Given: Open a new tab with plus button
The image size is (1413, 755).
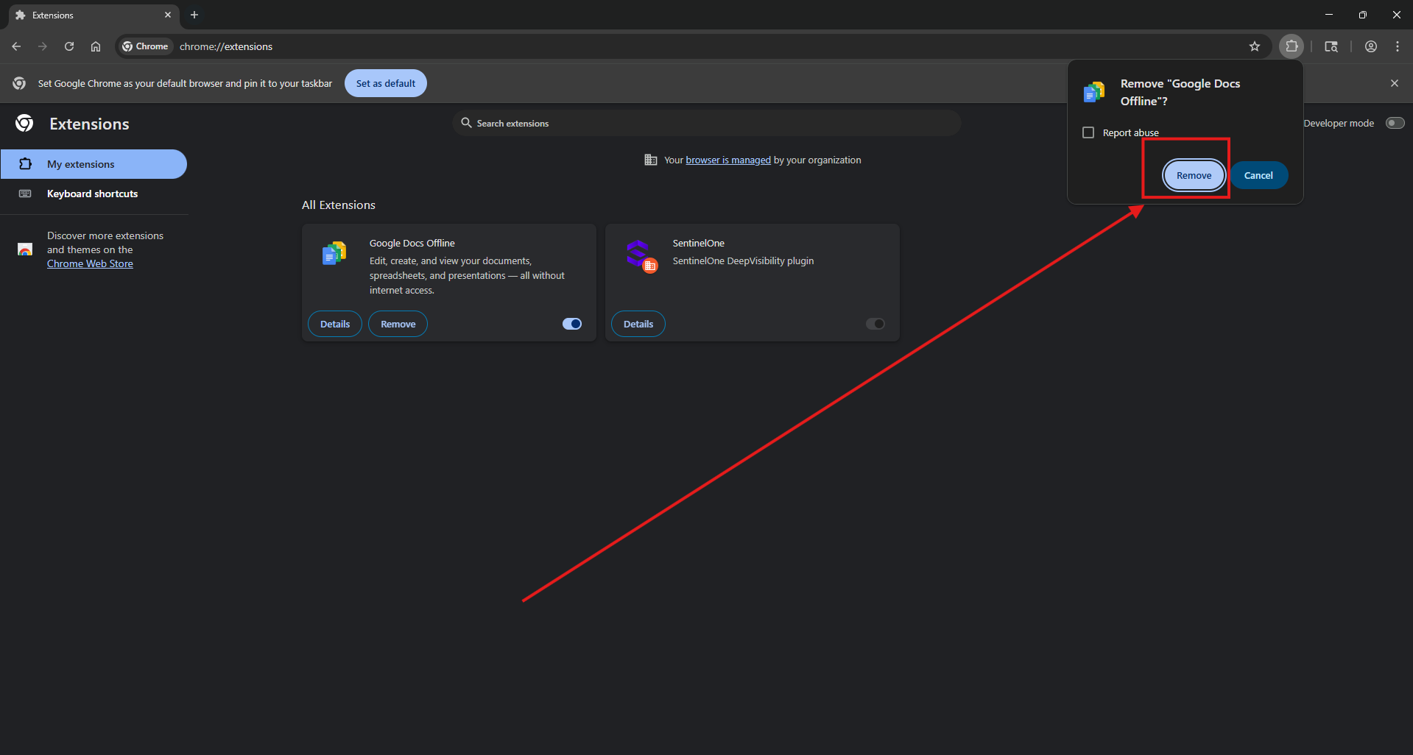Looking at the screenshot, I should coord(194,15).
